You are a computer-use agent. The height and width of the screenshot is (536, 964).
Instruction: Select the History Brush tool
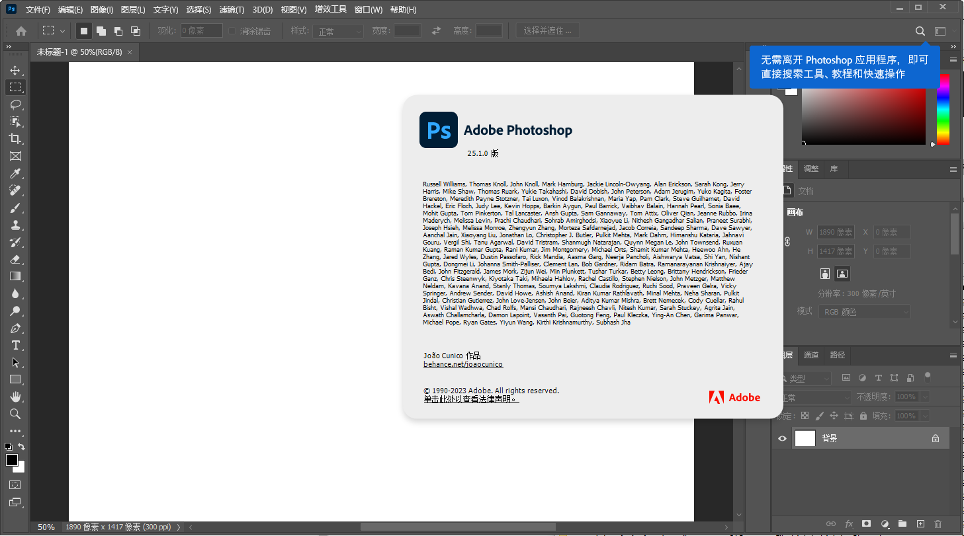click(x=15, y=242)
